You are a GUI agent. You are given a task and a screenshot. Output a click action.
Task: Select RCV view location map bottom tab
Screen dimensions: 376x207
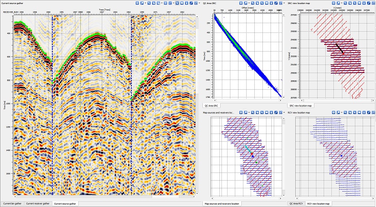(318, 204)
